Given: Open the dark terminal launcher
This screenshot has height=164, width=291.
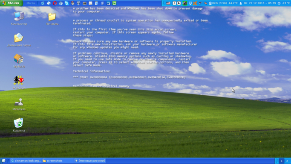Looking at the screenshot, I should (x=84, y=3).
